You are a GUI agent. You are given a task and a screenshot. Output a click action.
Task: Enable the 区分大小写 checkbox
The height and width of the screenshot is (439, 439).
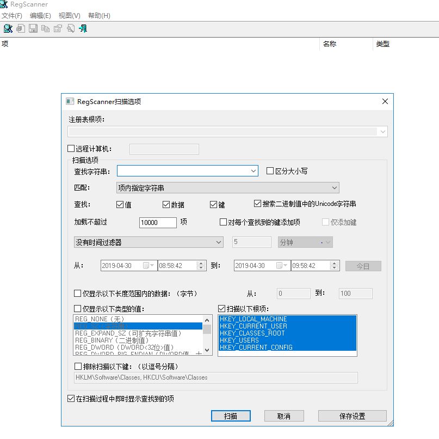[270, 171]
